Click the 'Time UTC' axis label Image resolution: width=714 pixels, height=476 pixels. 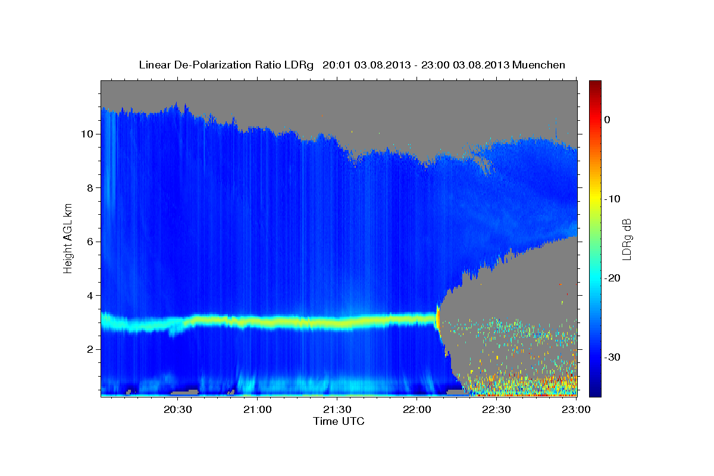point(339,421)
